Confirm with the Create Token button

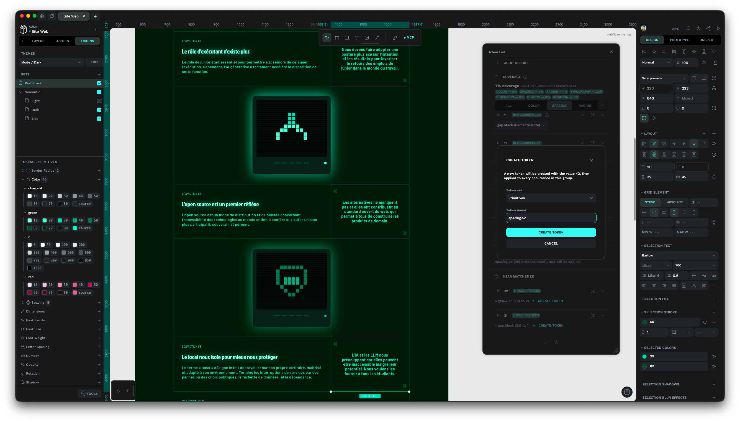pos(551,232)
